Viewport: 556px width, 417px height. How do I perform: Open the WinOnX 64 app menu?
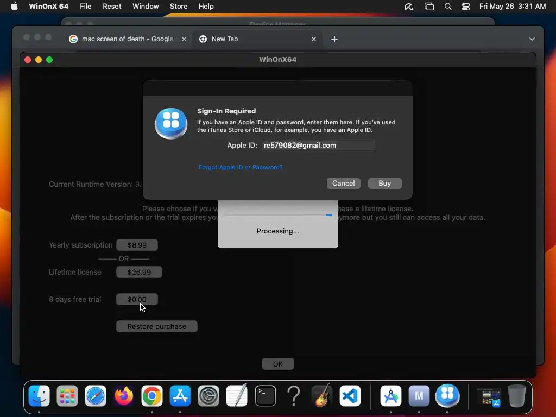pos(48,7)
